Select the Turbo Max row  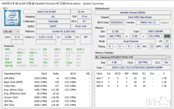pos(47,86)
